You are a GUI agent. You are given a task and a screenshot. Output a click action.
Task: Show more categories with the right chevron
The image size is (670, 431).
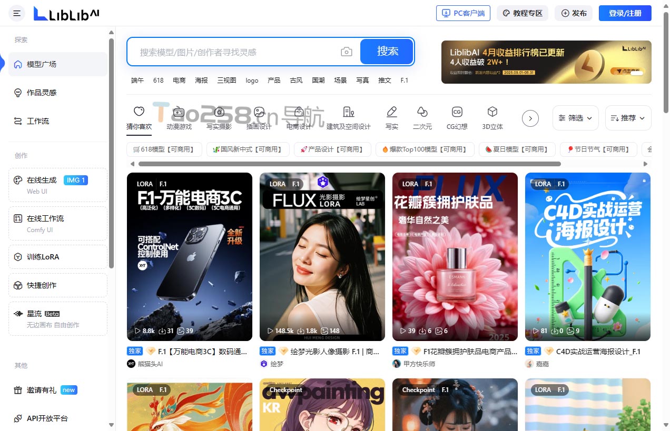530,118
